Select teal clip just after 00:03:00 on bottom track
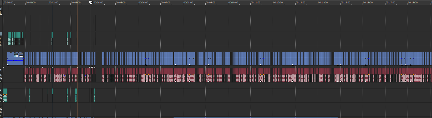 76,95
